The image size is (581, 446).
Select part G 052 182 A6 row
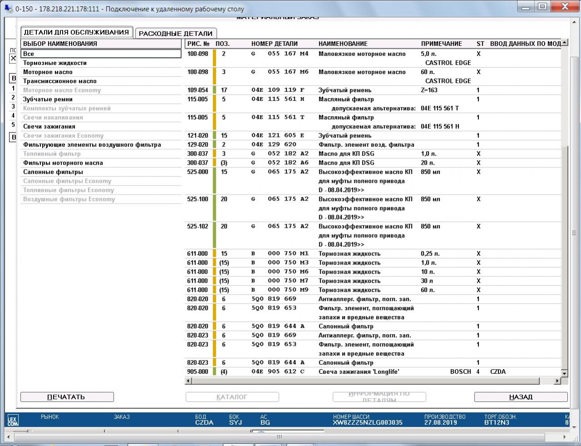(x=373, y=163)
